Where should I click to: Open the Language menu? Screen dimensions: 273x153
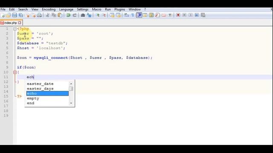66,9
